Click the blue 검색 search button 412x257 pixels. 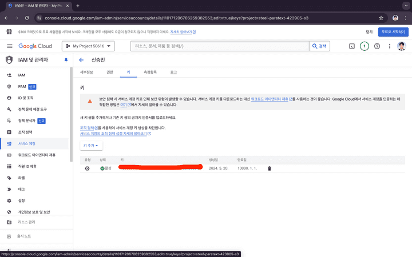320,46
